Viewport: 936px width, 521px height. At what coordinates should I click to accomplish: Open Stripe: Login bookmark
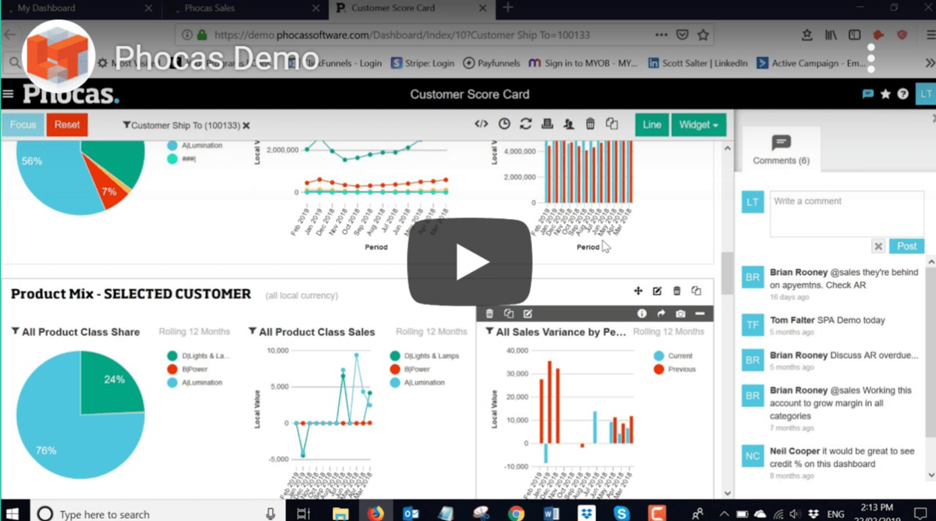[x=422, y=63]
